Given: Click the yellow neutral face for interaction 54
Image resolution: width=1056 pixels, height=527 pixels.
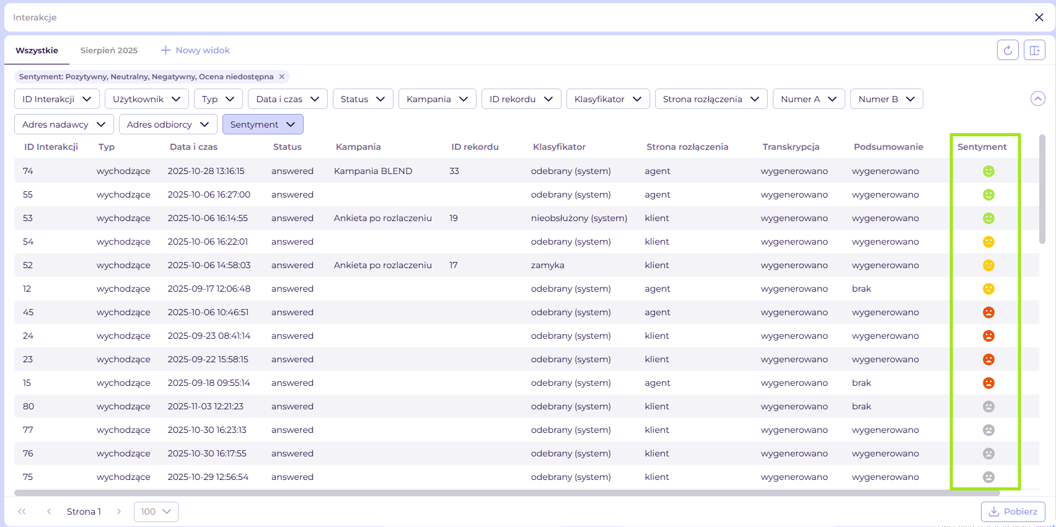Looking at the screenshot, I should [x=988, y=242].
